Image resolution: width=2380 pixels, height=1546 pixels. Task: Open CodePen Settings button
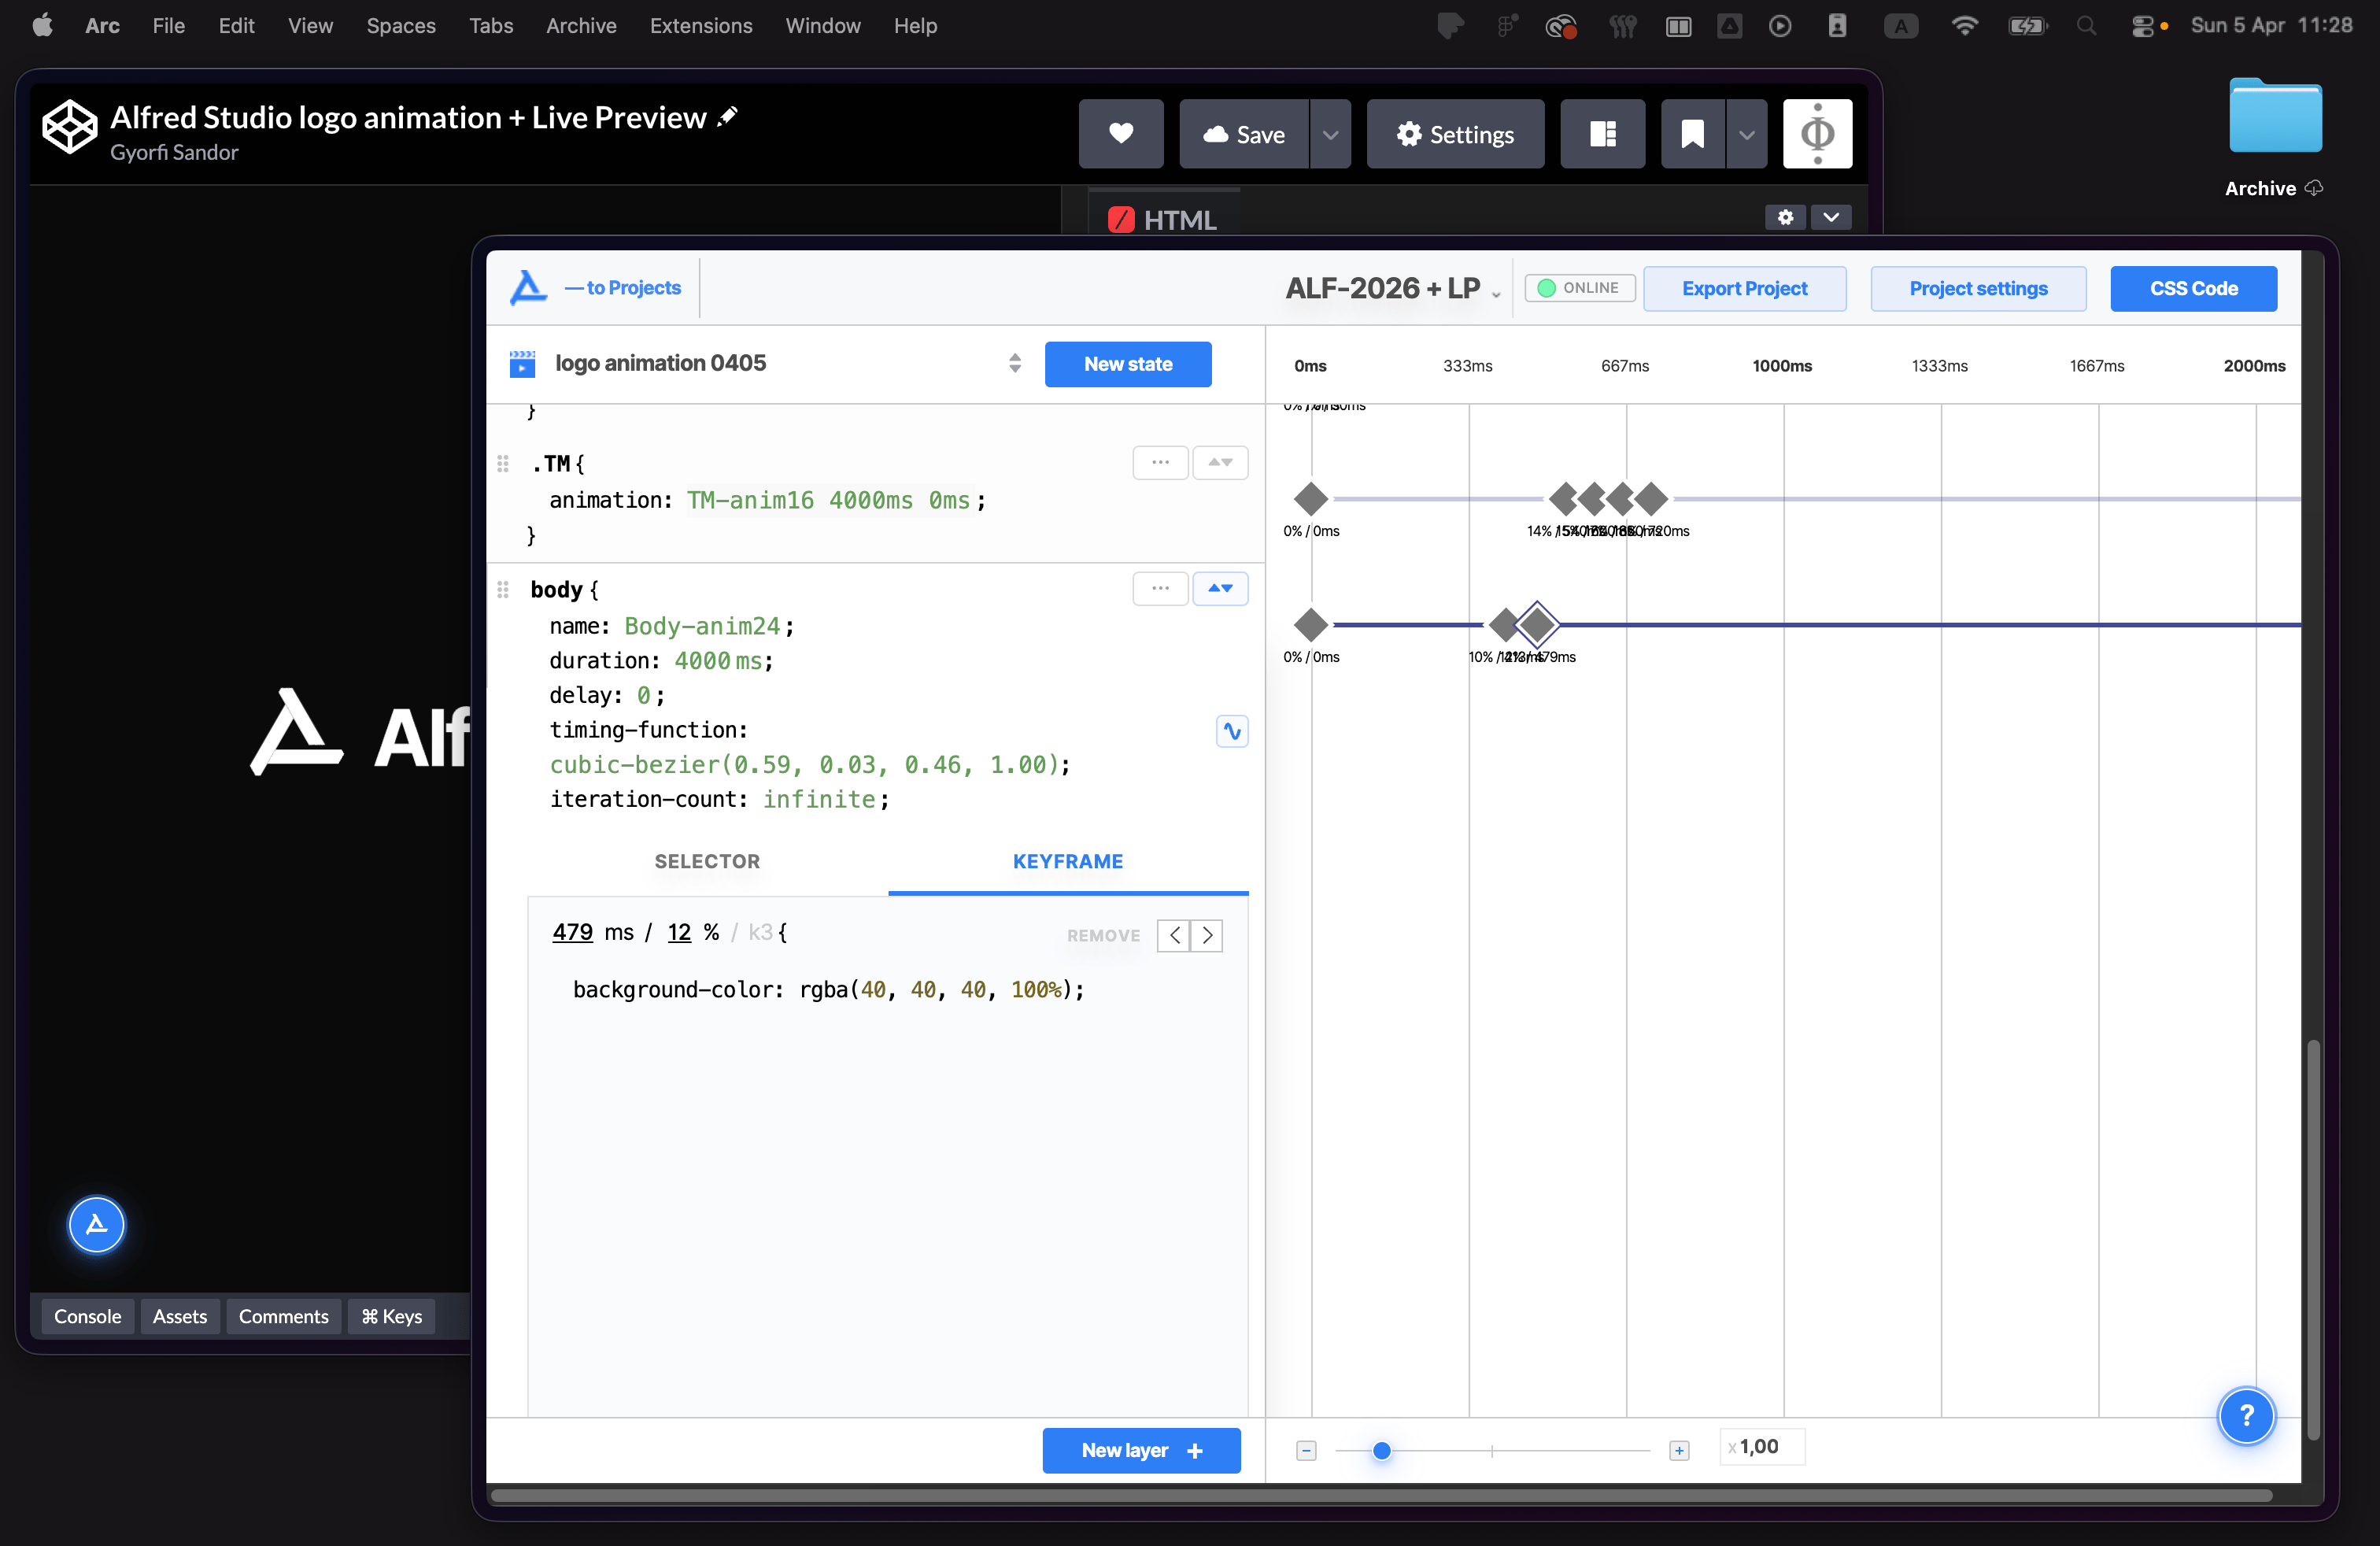point(1455,134)
